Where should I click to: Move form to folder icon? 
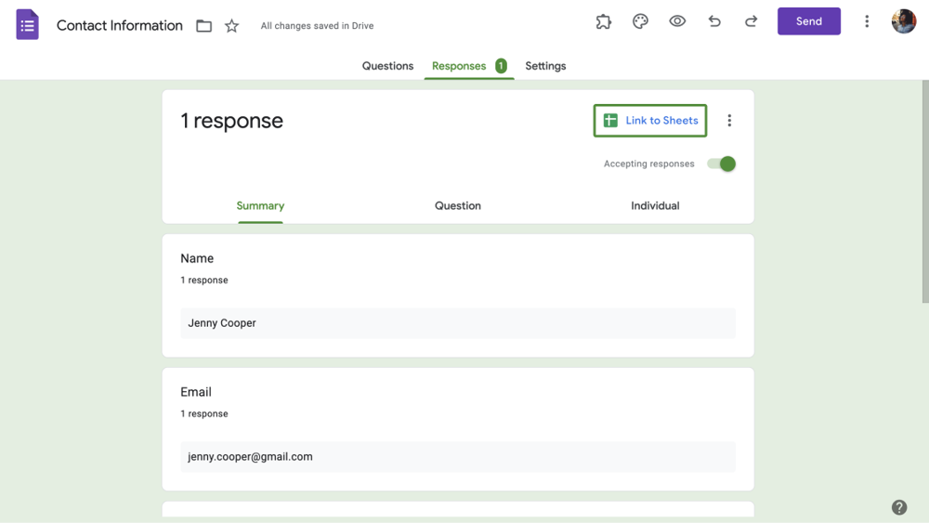tap(203, 25)
